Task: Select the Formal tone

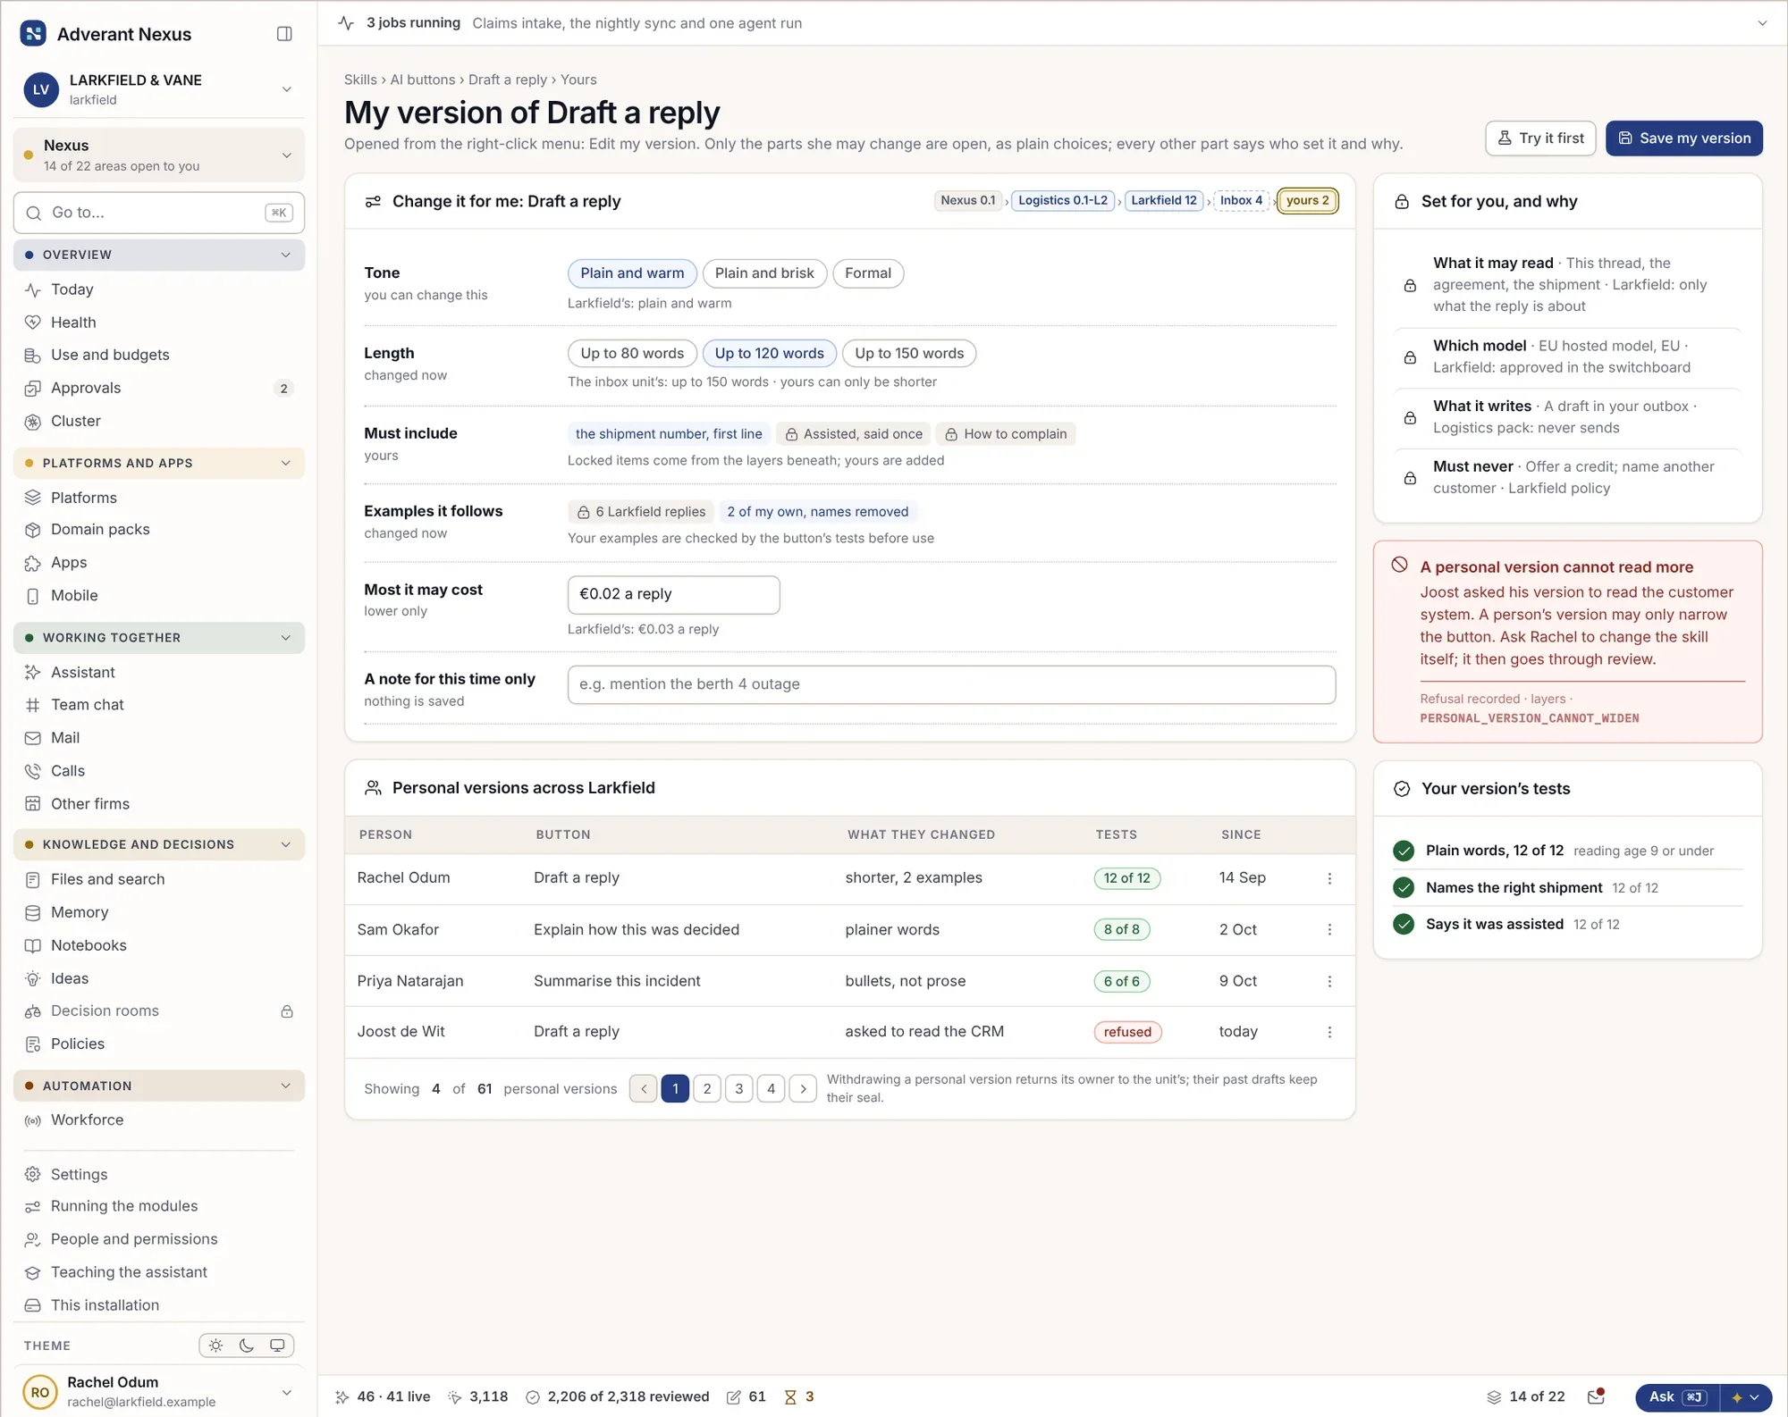Action: click(868, 273)
